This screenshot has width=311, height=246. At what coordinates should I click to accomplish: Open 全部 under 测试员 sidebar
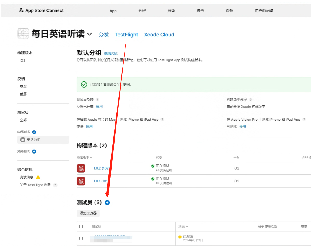tap(23, 120)
